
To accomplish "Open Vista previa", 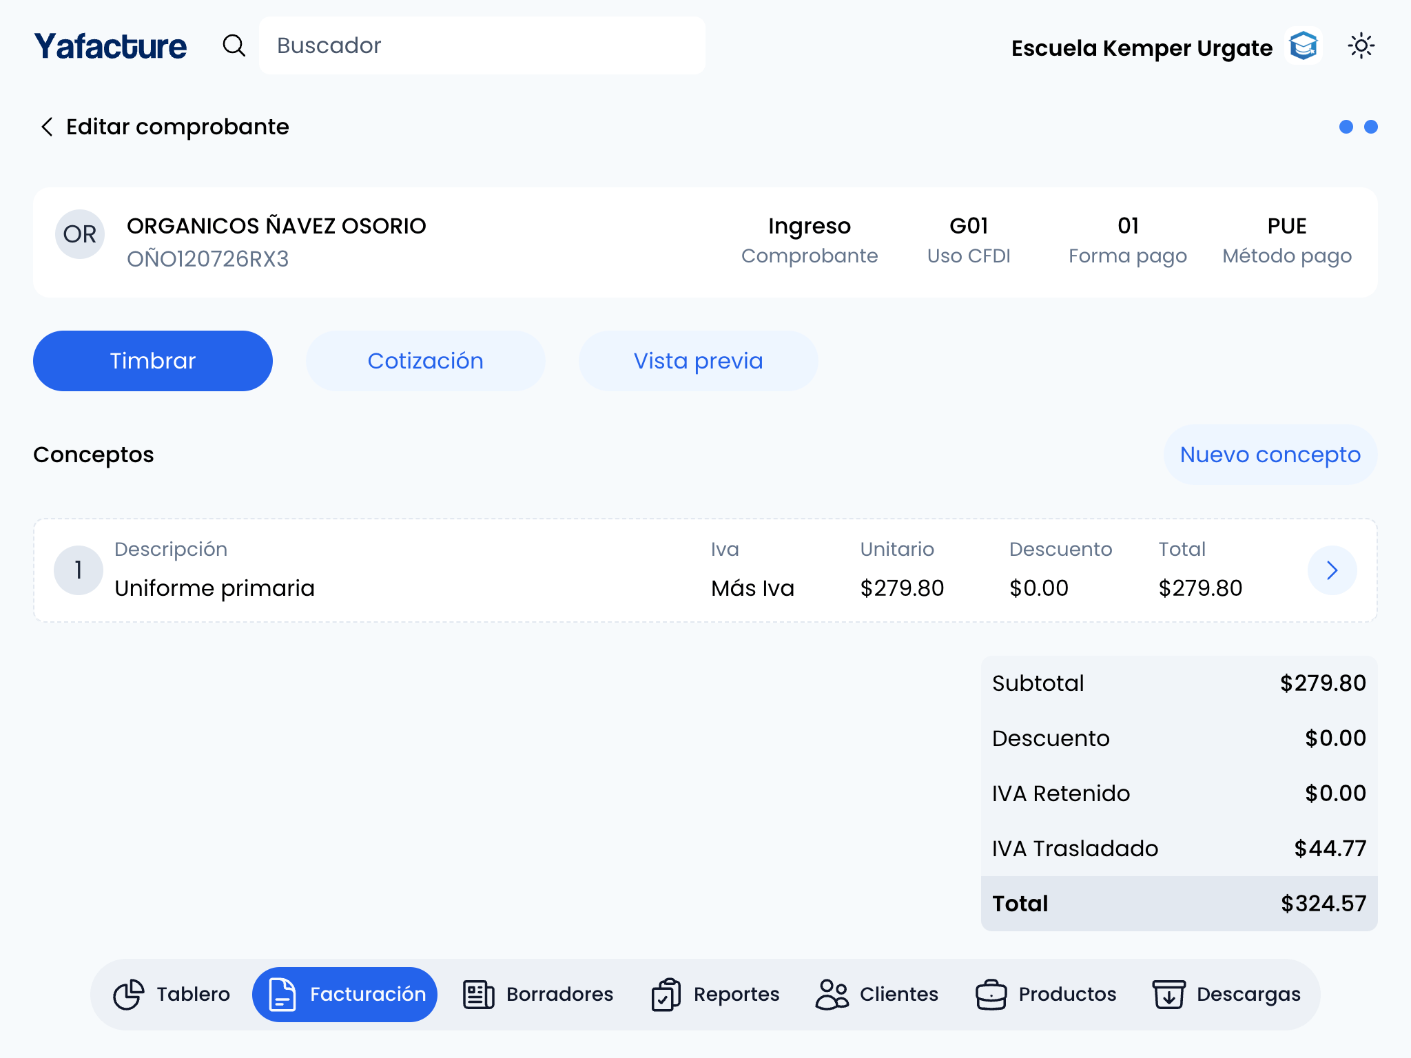I will click(698, 361).
